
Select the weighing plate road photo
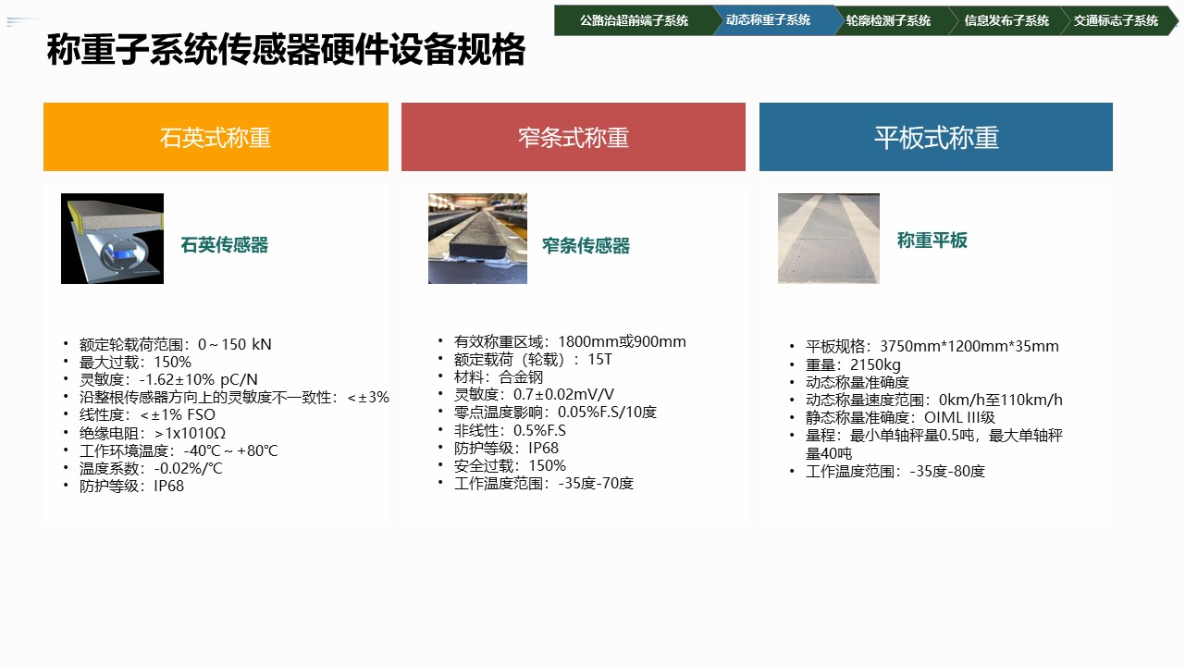click(829, 239)
